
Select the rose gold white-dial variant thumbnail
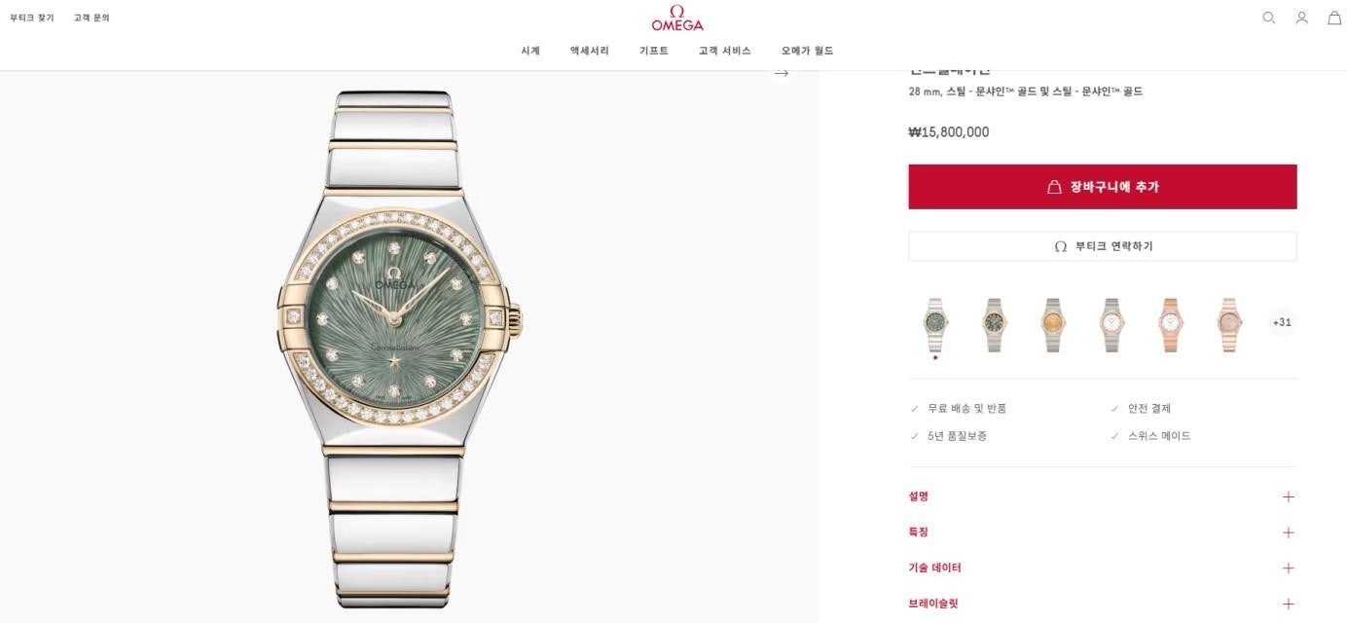click(x=1169, y=324)
